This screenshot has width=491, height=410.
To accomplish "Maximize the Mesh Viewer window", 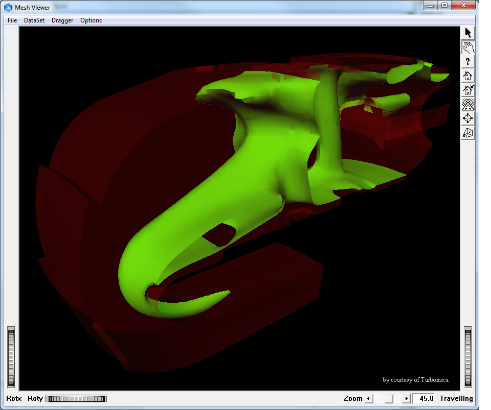I will click(x=444, y=5).
